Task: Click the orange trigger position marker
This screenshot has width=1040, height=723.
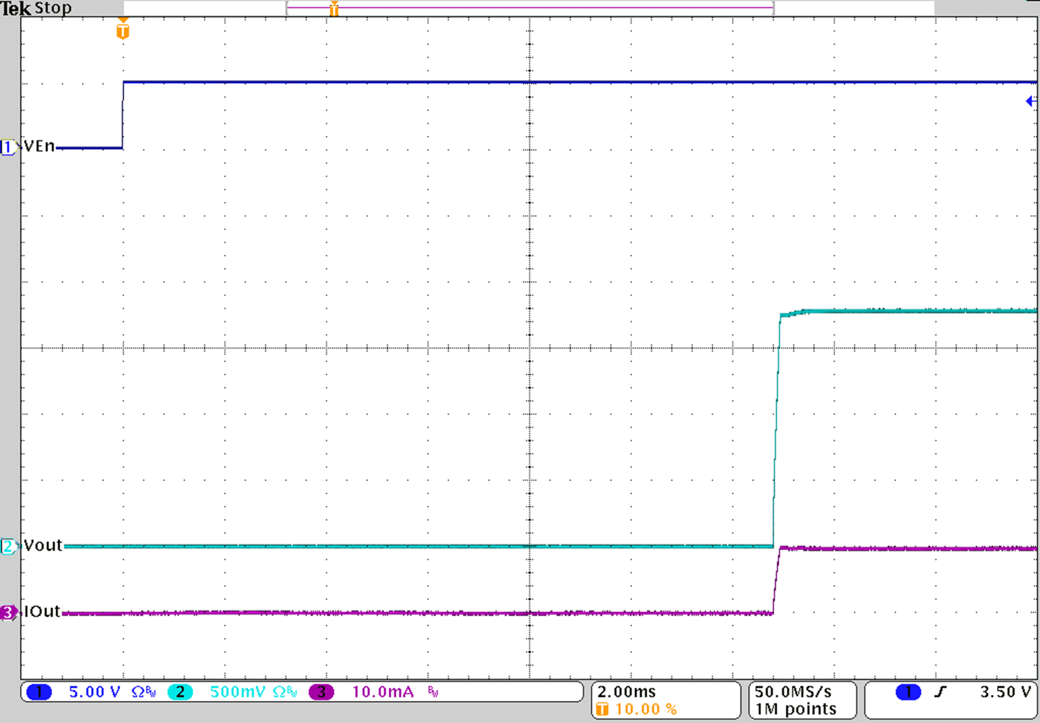Action: click(x=122, y=29)
